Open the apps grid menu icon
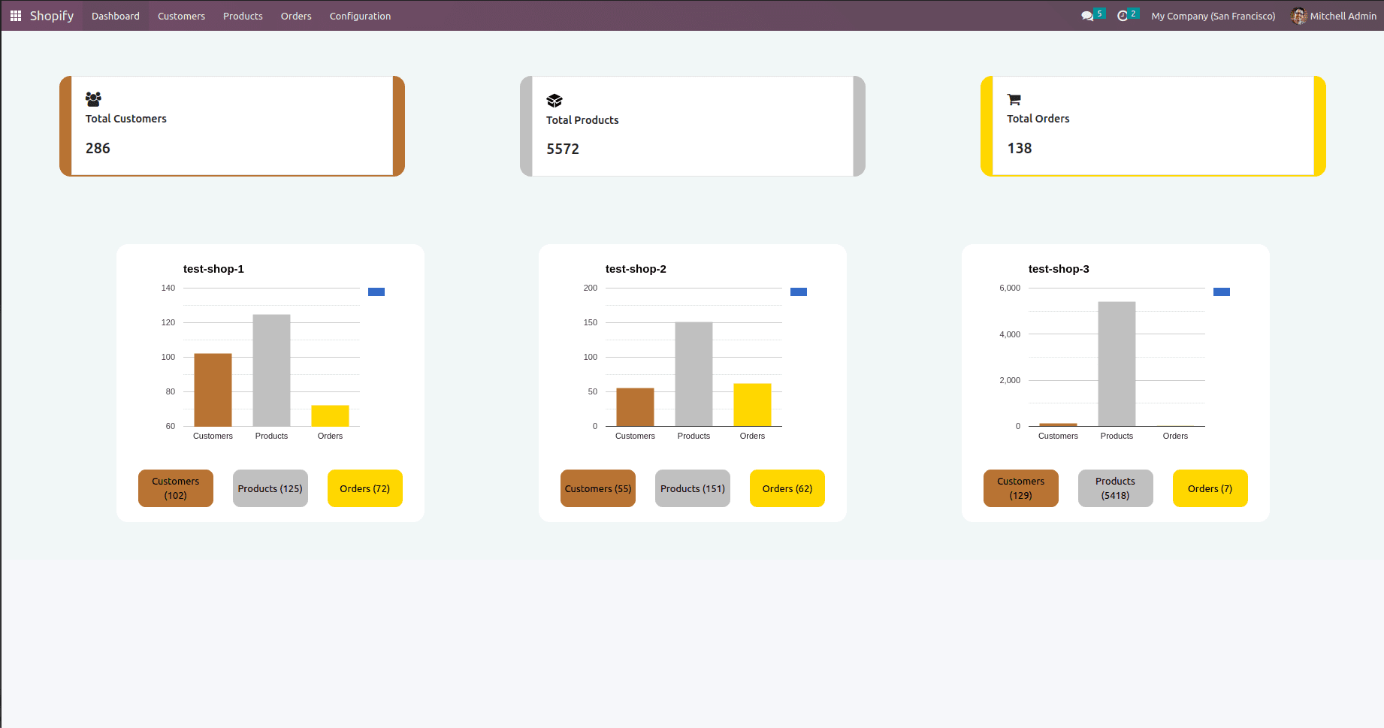Screen dimensions: 1384x728 (15, 16)
